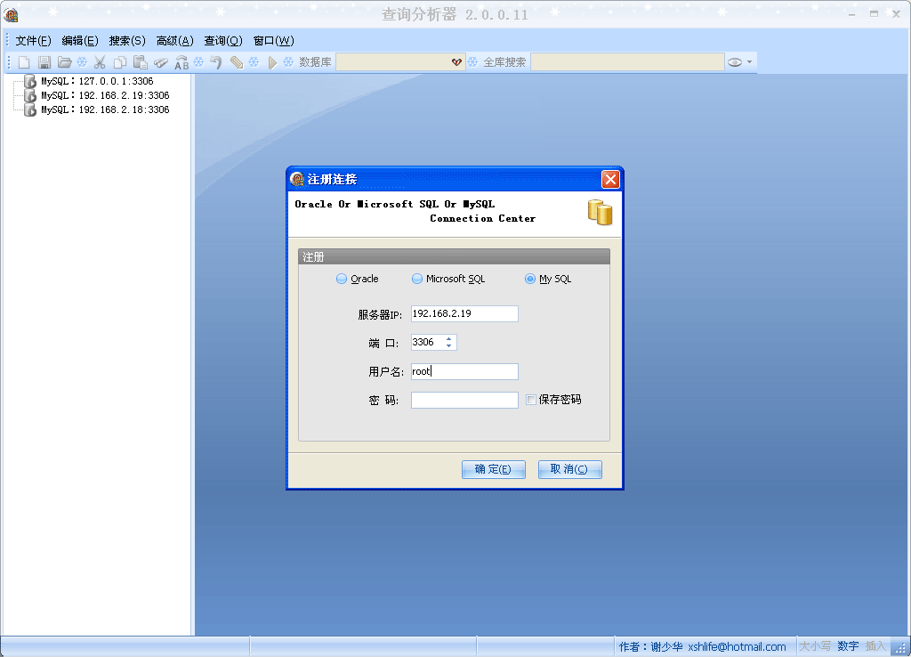911x657 pixels.
Task: Minimize the 查询分析器 main window
Action: pyautogui.click(x=851, y=14)
